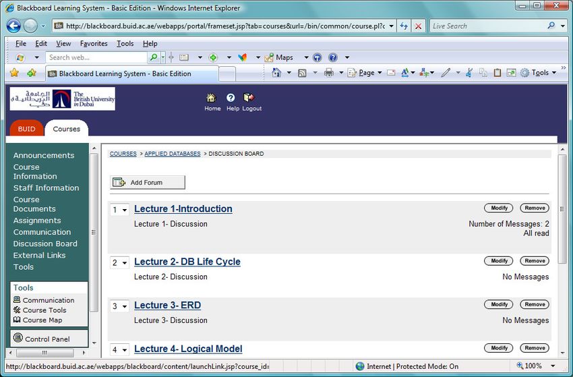Click the Add Forum button
This screenshot has height=377, width=573.
(148, 182)
